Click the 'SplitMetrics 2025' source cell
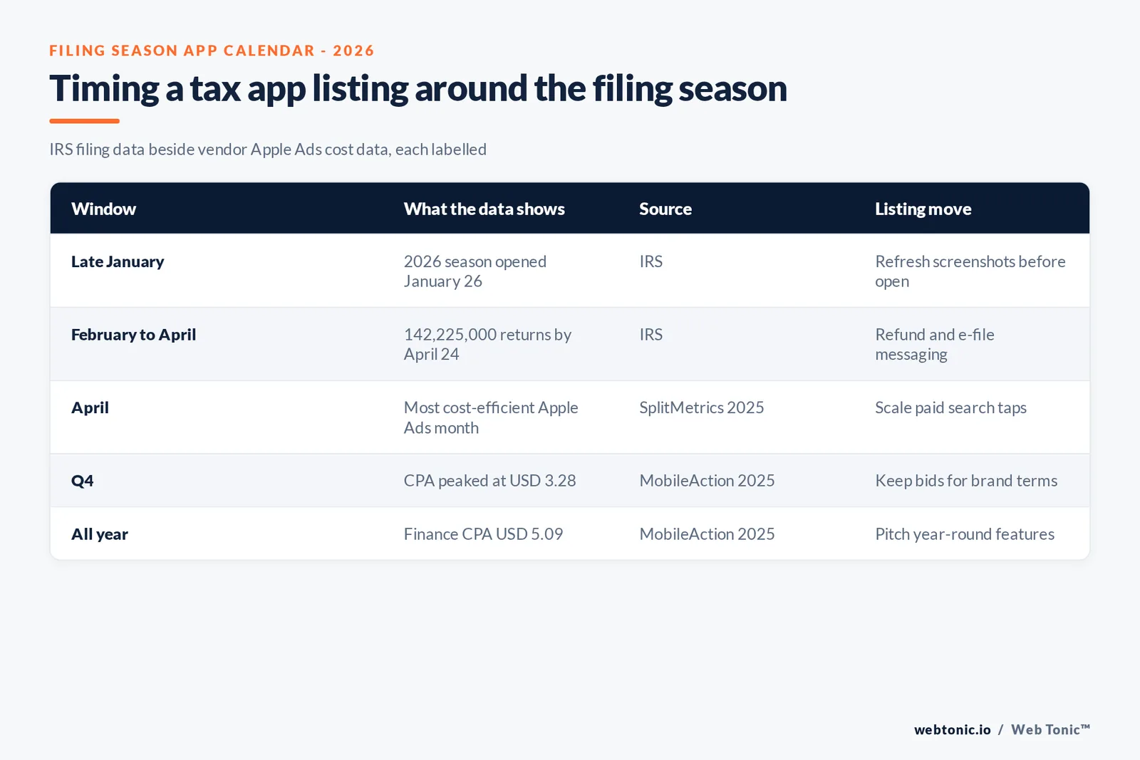The width and height of the screenshot is (1140, 760). tap(702, 407)
